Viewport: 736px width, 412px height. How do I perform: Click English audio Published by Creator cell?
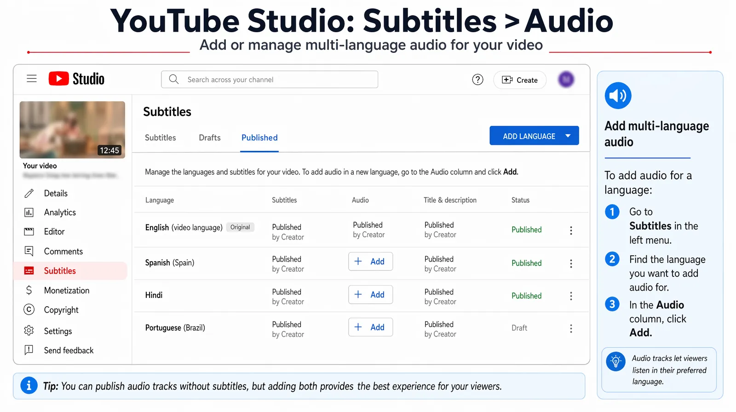point(368,229)
